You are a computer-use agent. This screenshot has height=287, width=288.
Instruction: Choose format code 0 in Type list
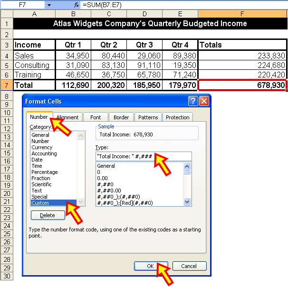pyautogui.click(x=140, y=172)
